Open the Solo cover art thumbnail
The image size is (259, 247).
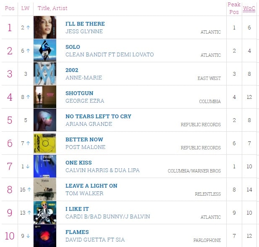coord(44,50)
